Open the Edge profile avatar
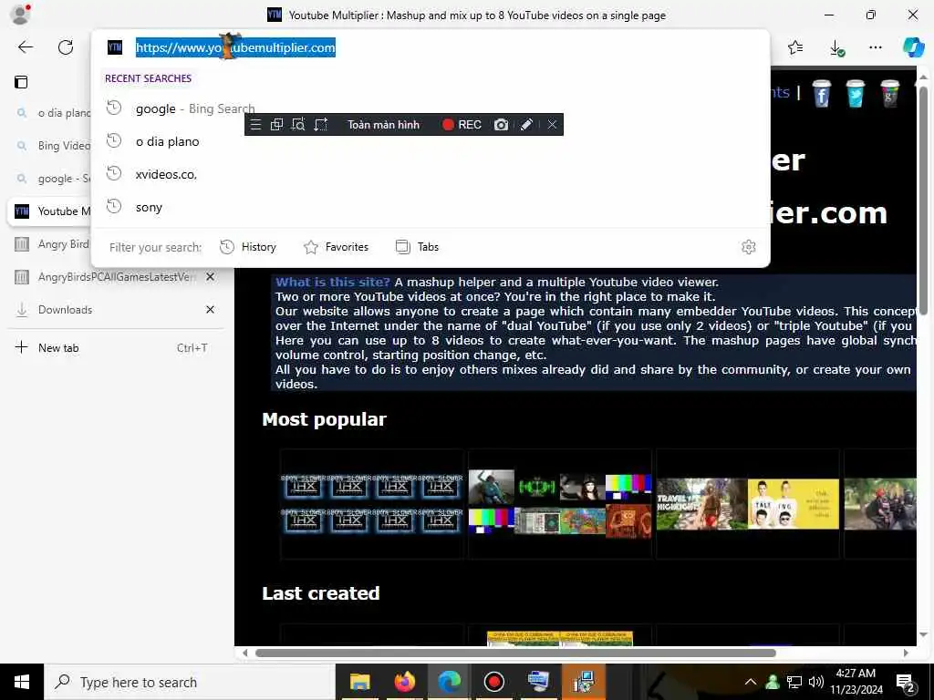 coord(20,15)
